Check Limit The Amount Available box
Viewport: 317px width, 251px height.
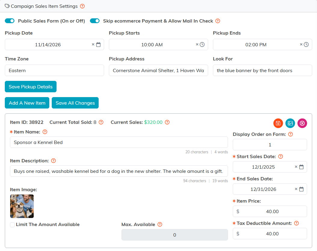click(x=12, y=225)
